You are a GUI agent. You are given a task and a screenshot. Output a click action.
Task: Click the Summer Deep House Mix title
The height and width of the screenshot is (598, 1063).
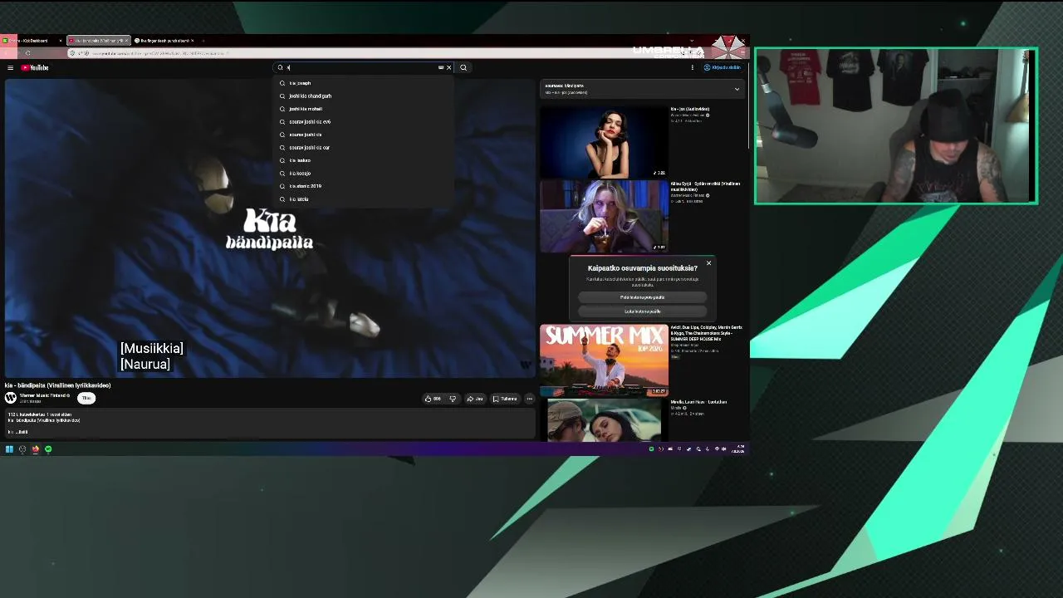(x=707, y=333)
